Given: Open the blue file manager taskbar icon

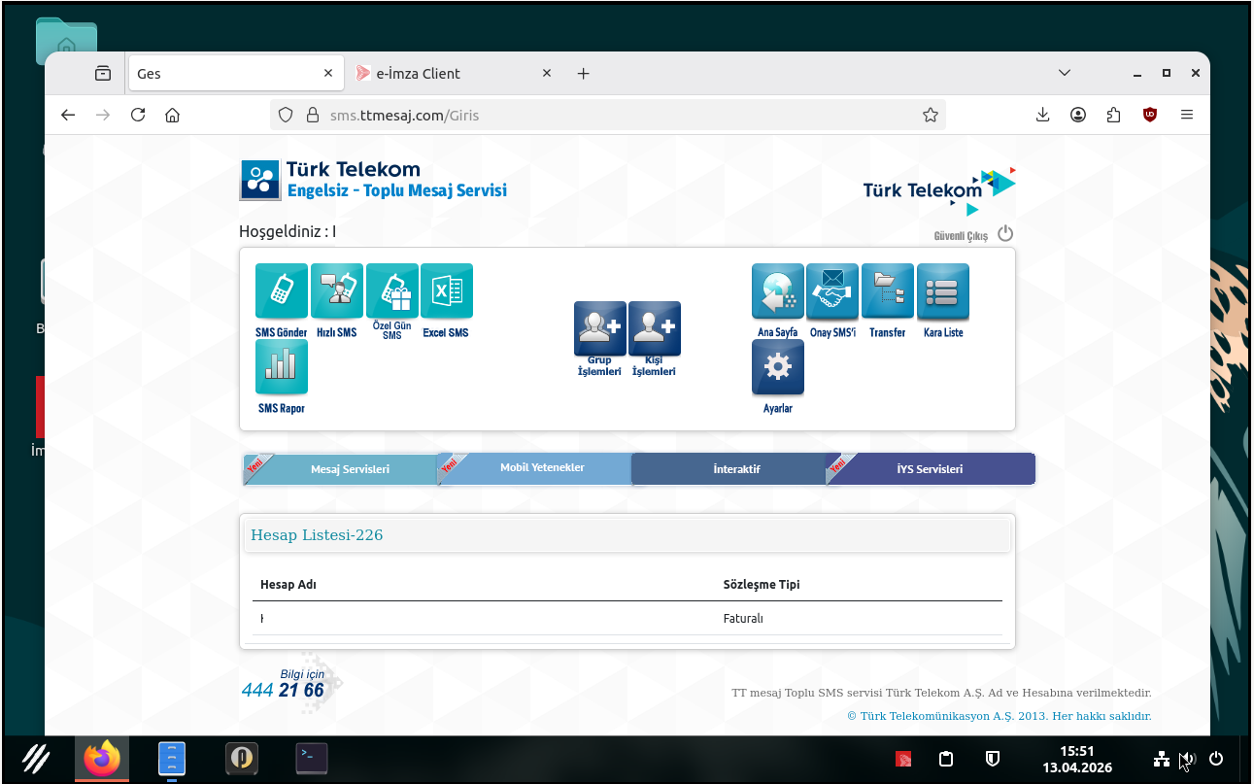Looking at the screenshot, I should click(172, 759).
